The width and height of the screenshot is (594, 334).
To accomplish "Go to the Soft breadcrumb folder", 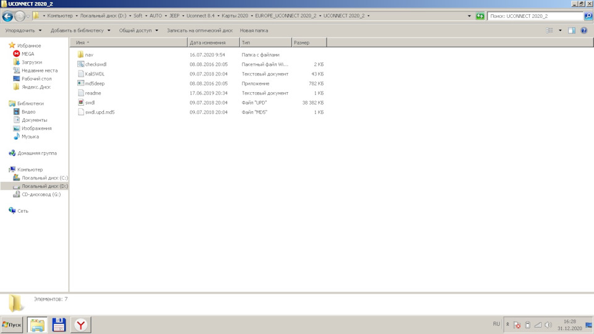I will point(138,16).
